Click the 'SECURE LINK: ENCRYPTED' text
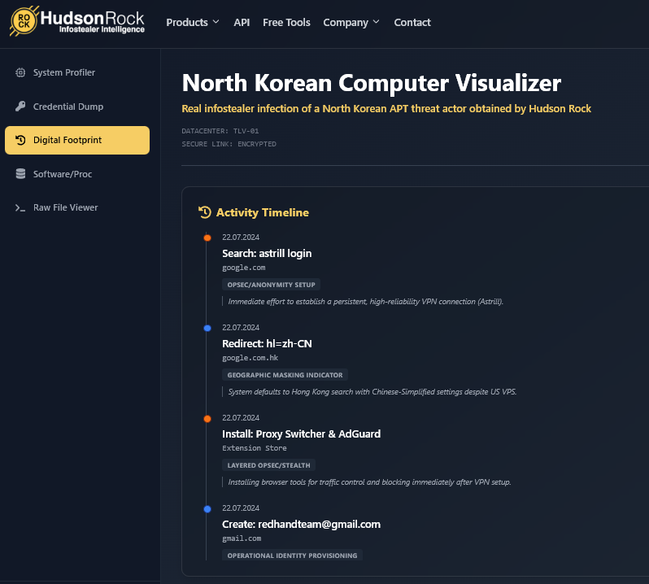649x584 pixels. [x=229, y=144]
